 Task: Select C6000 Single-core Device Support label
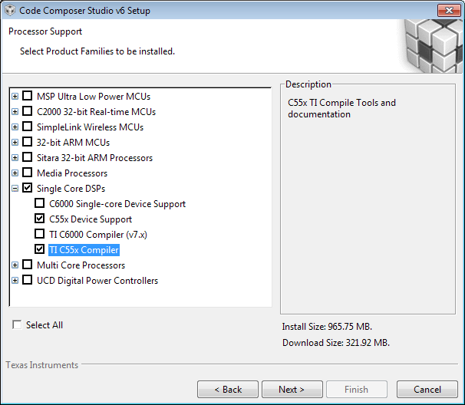(x=117, y=204)
